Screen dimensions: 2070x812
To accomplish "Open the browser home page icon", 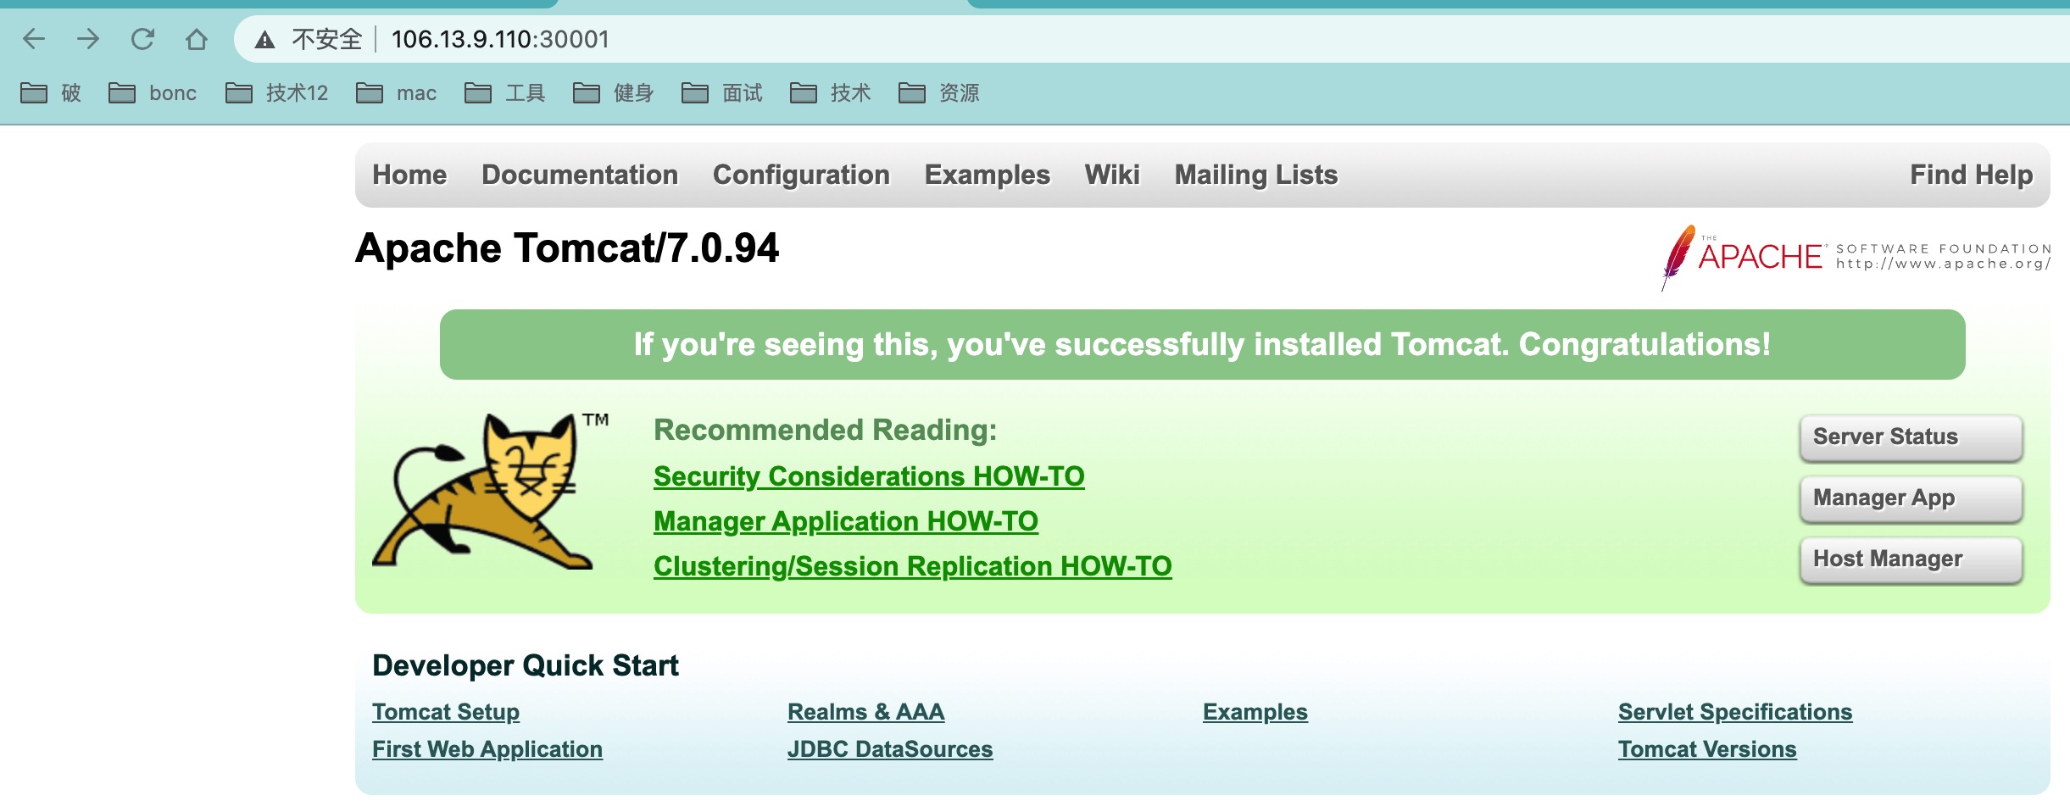I will point(197,39).
